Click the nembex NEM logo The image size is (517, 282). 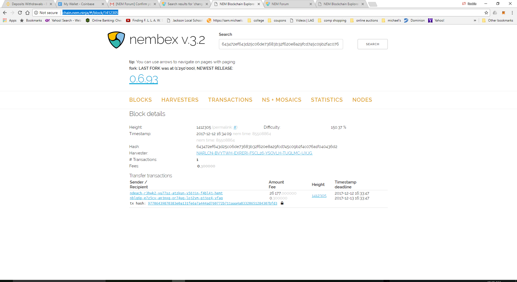[116, 40]
